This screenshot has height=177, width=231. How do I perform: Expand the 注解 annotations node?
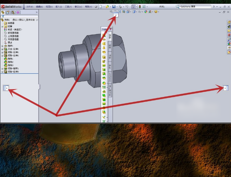(2, 27)
